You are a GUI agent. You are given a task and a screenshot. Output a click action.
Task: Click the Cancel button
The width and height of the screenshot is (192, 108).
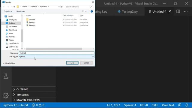pos(86,63)
